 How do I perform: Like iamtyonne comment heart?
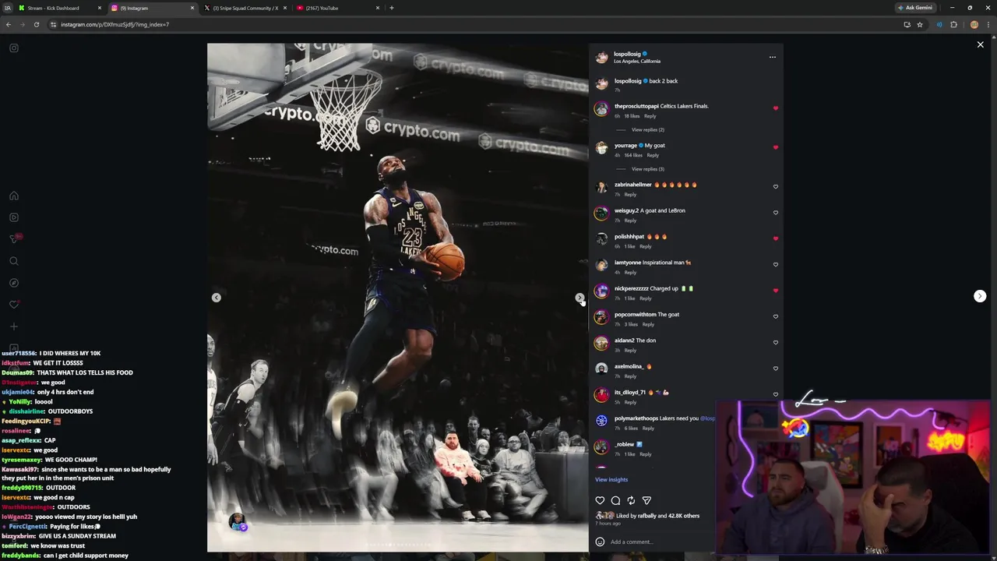(776, 264)
